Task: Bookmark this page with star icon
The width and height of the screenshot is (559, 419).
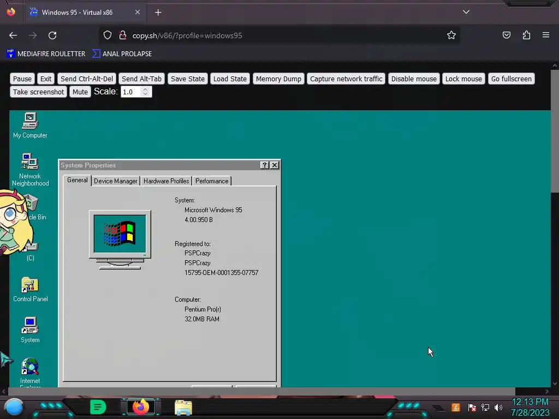Action: point(451,35)
